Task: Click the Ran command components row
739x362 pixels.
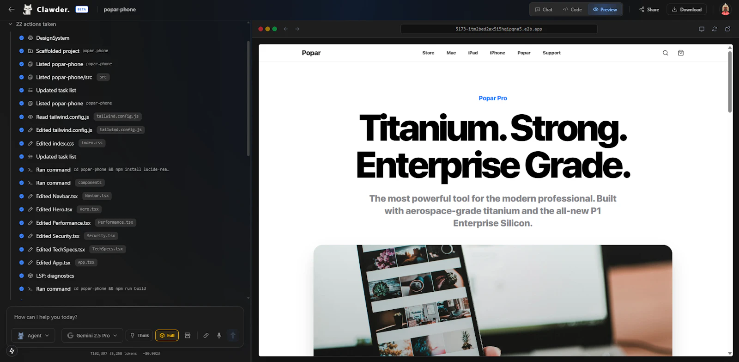Action: tap(61, 183)
